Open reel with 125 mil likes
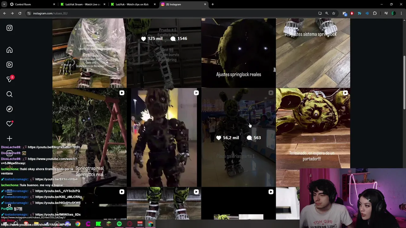 164,53
